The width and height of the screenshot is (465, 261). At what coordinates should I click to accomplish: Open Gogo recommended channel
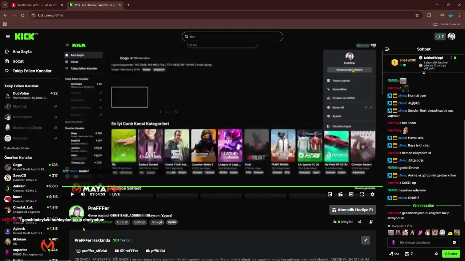click(x=31, y=167)
